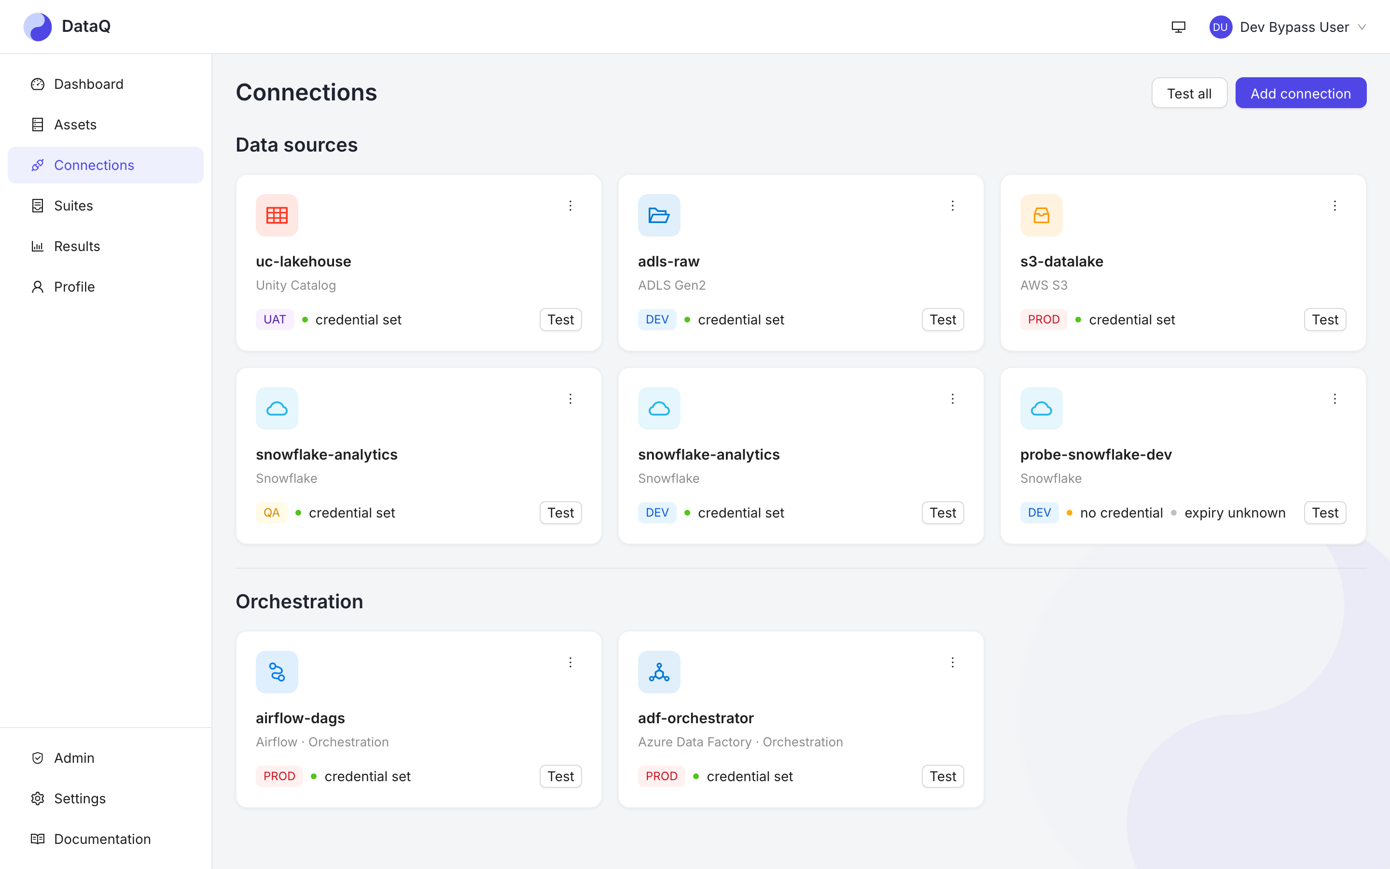
Task: Click the uc-lakehouse red table icon
Action: coord(277,215)
